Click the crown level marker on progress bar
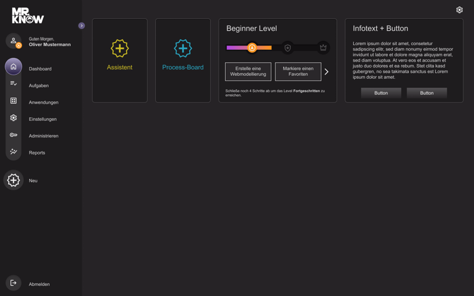The height and width of the screenshot is (296, 474). click(323, 48)
